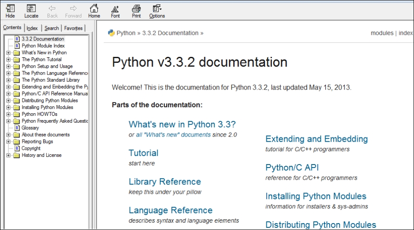Select Python Module Index tree item
The image size is (414, 230).
pyautogui.click(x=43, y=46)
